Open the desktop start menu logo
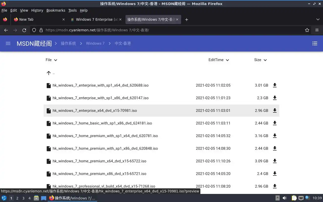 4,198
